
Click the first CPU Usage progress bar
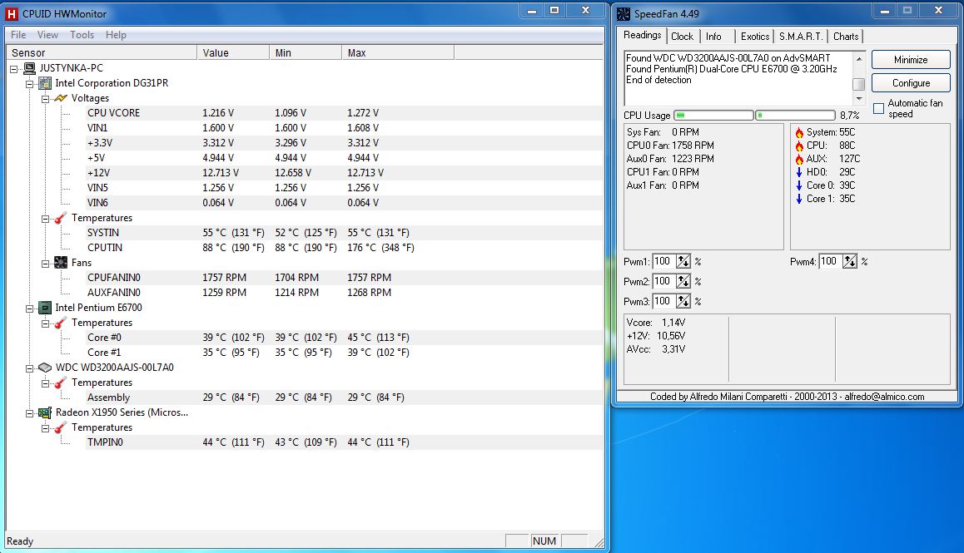point(713,116)
